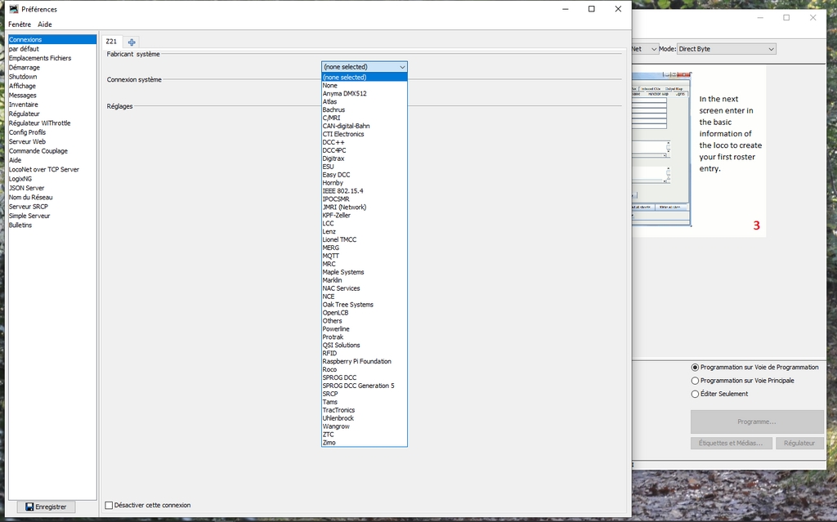The height and width of the screenshot is (522, 837).
Task: Choose Raspberry Pi Foundation entry
Action: (364, 361)
